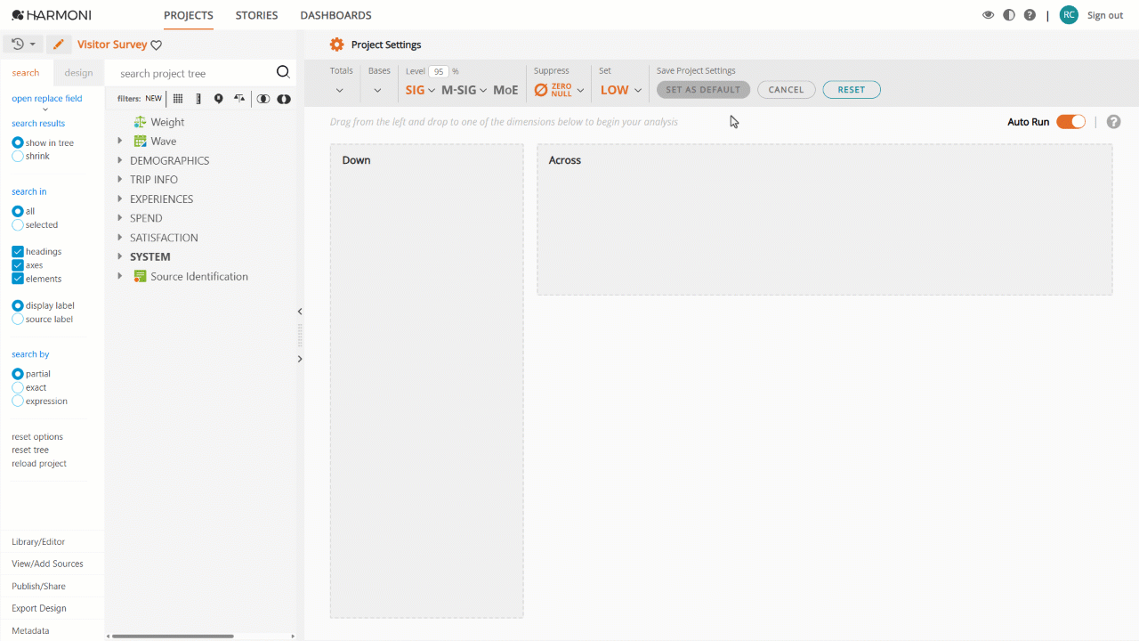This screenshot has height=641, width=1139.
Task: Open the DASHBOARDS tab
Action: click(x=335, y=15)
